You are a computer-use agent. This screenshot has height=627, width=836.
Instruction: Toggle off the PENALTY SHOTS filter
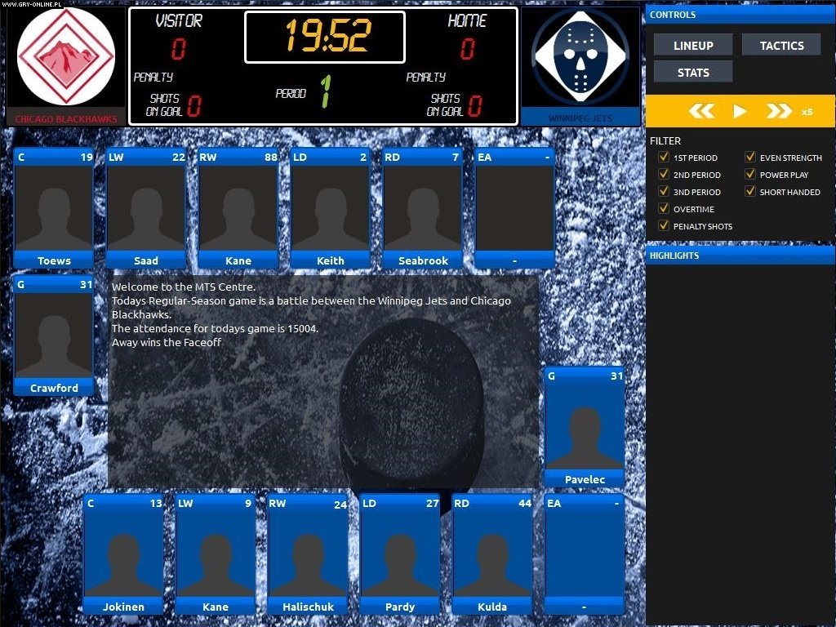click(664, 225)
